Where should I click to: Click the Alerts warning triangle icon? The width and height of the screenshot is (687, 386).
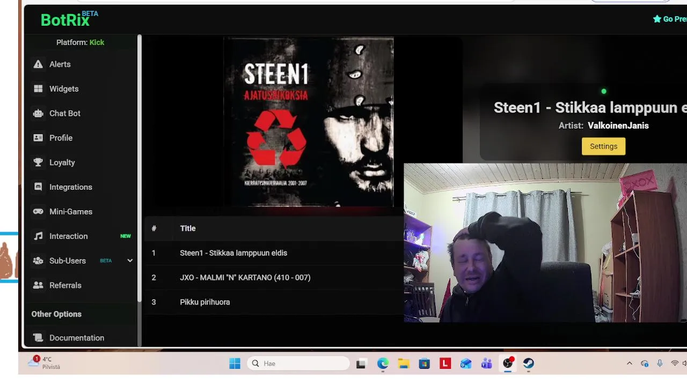[x=38, y=64]
